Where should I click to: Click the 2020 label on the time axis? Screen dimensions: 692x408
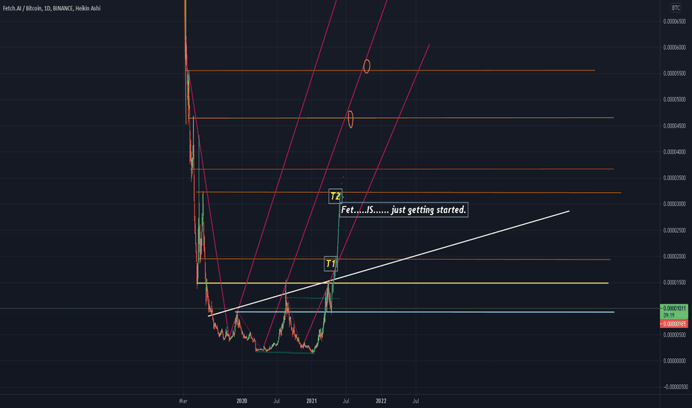[242, 401]
